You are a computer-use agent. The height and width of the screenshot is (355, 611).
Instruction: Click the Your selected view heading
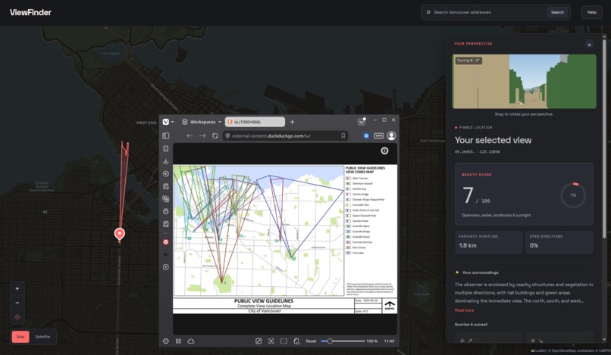[x=493, y=140]
